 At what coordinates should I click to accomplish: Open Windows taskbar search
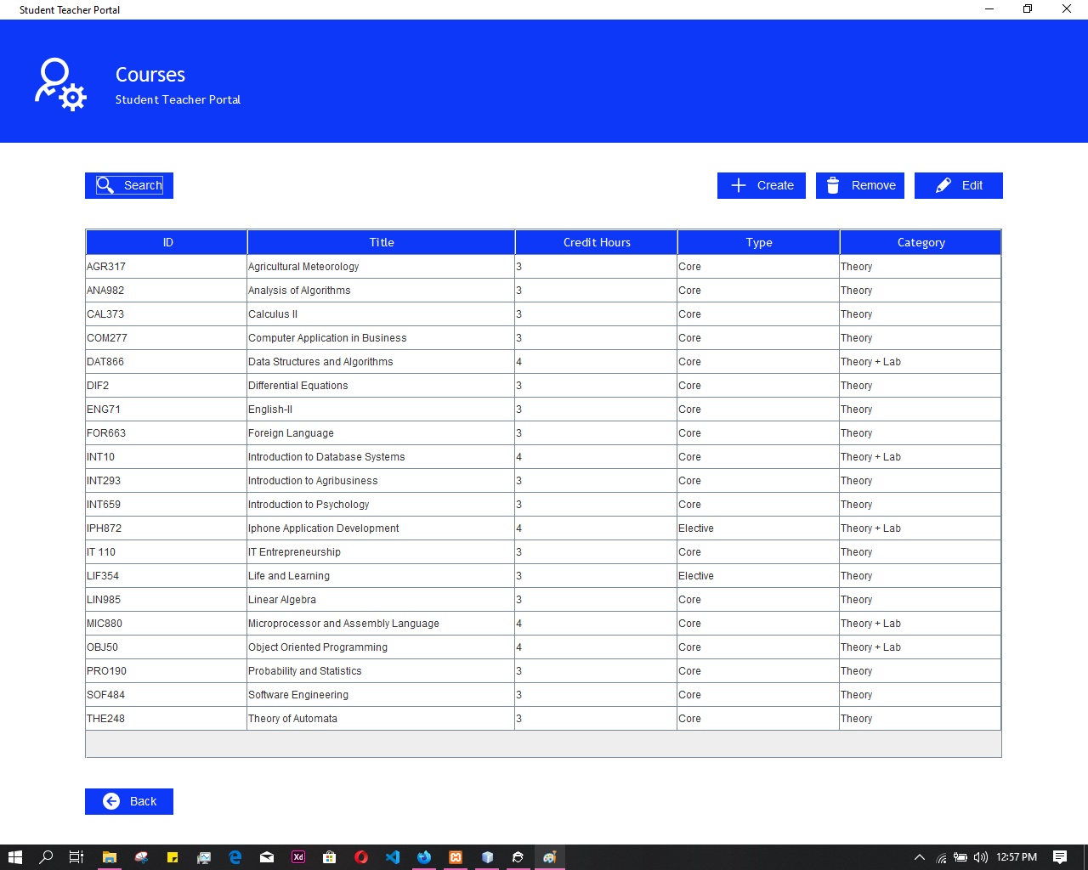(x=46, y=857)
